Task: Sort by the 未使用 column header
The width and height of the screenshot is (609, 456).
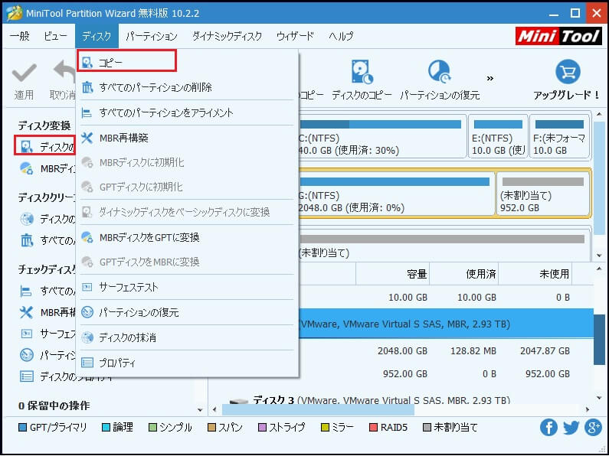Action: [535, 274]
